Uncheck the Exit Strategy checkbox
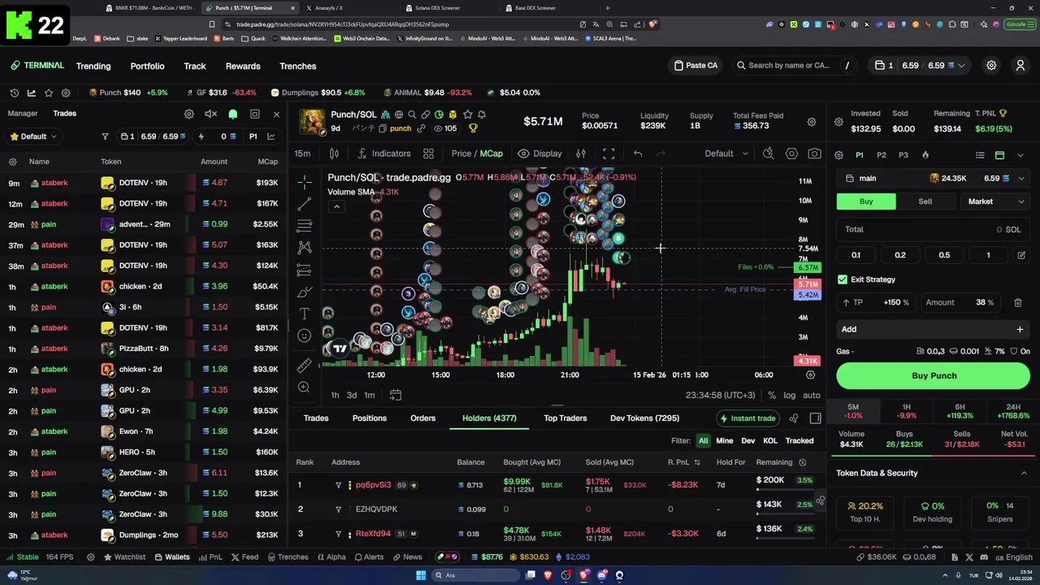Viewport: 1040px width, 585px height. (x=843, y=279)
